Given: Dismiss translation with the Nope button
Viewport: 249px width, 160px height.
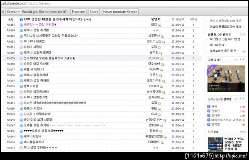Looking at the screenshot, I should coord(94,12).
